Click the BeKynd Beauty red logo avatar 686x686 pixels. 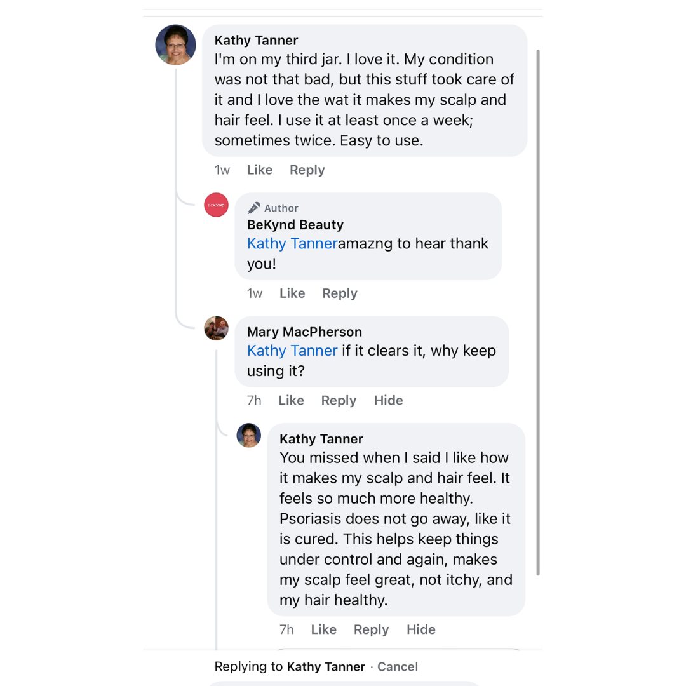point(216,205)
